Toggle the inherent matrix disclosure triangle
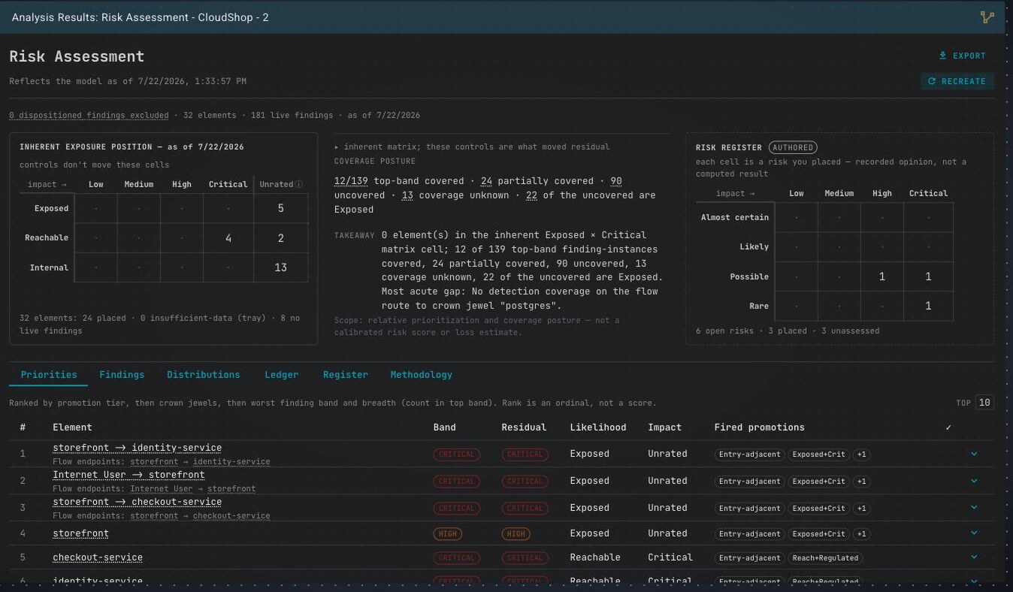This screenshot has width=1013, height=592. pyautogui.click(x=337, y=147)
